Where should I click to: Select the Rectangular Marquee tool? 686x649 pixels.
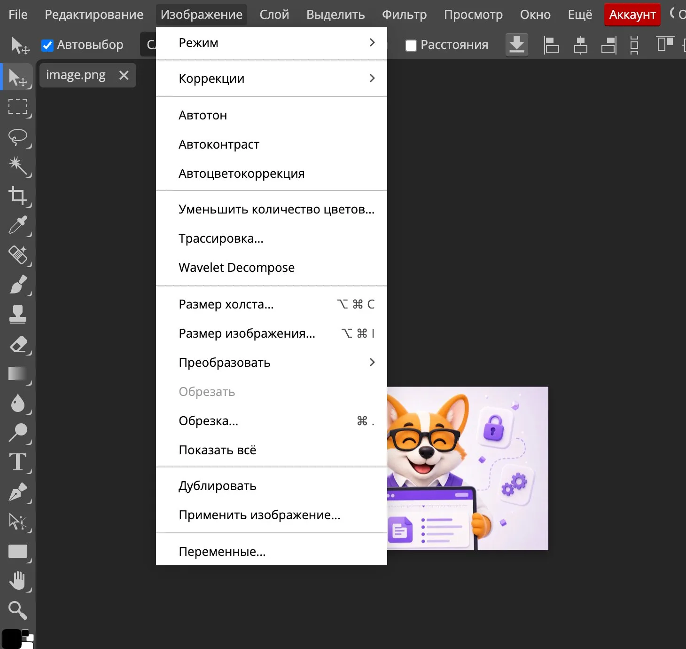(x=18, y=107)
